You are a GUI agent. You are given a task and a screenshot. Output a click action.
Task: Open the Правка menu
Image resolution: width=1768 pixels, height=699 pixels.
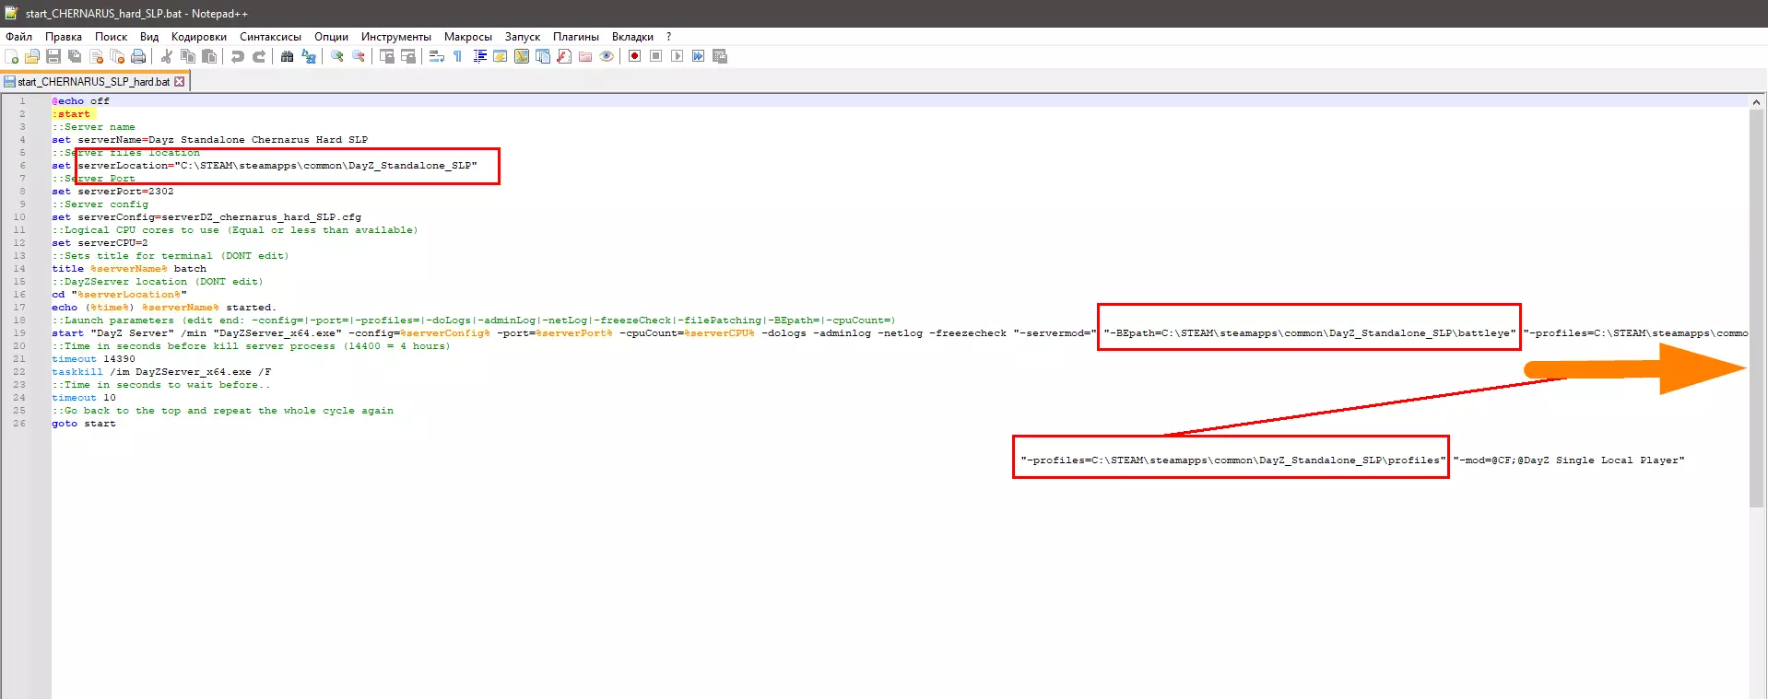tap(64, 37)
